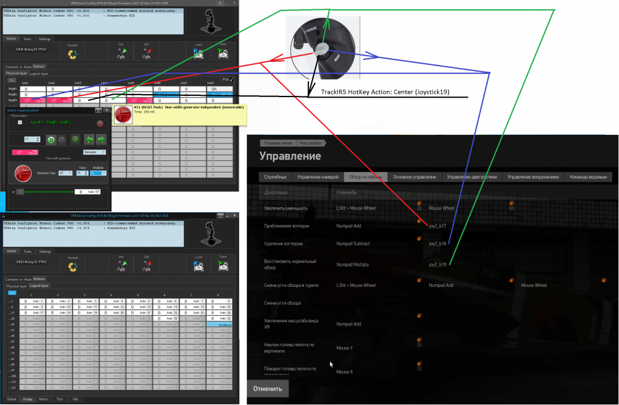
Task: Click the Numpad Multiply binding
Action: pos(353,264)
